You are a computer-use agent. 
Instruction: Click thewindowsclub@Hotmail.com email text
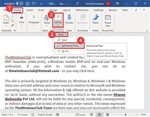pos(34,71)
